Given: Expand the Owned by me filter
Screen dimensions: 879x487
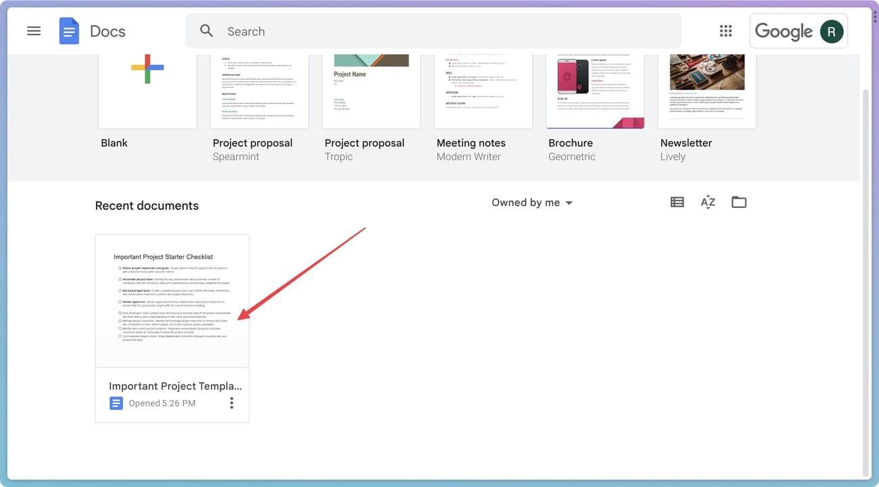Looking at the screenshot, I should click(x=532, y=203).
